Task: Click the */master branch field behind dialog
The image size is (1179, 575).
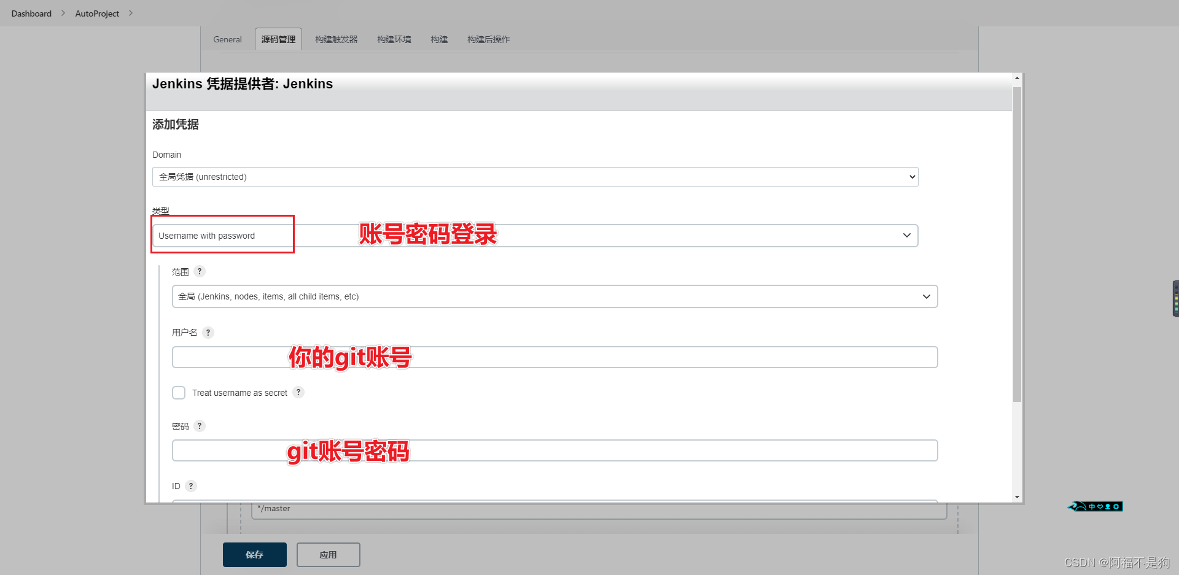Action: click(599, 511)
